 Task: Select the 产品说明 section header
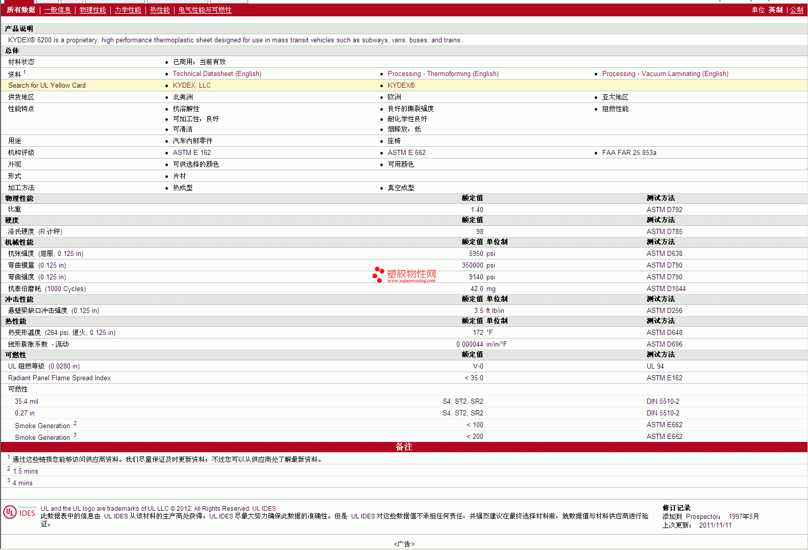point(19,29)
